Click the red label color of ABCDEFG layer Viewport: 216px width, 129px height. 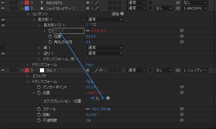pos(27,2)
